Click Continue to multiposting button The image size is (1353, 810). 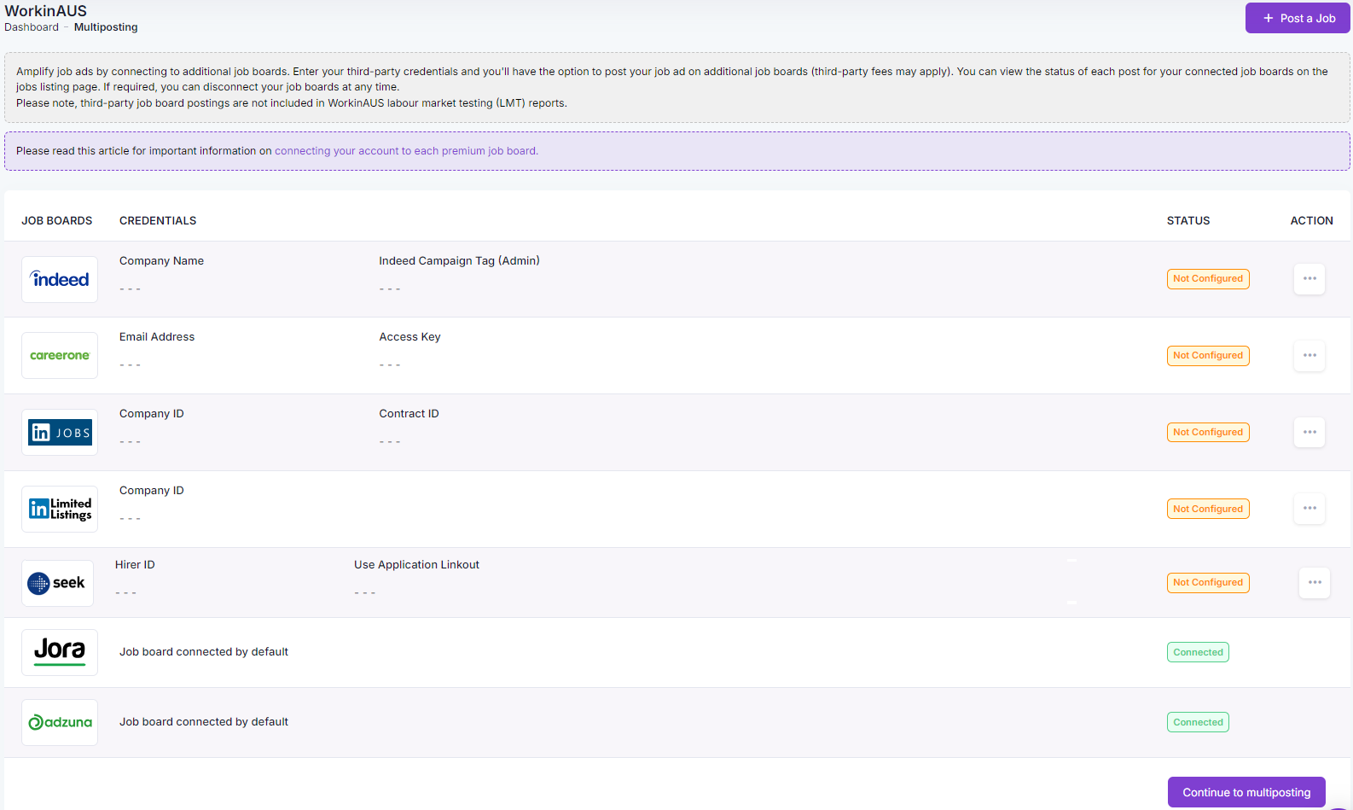1246,792
